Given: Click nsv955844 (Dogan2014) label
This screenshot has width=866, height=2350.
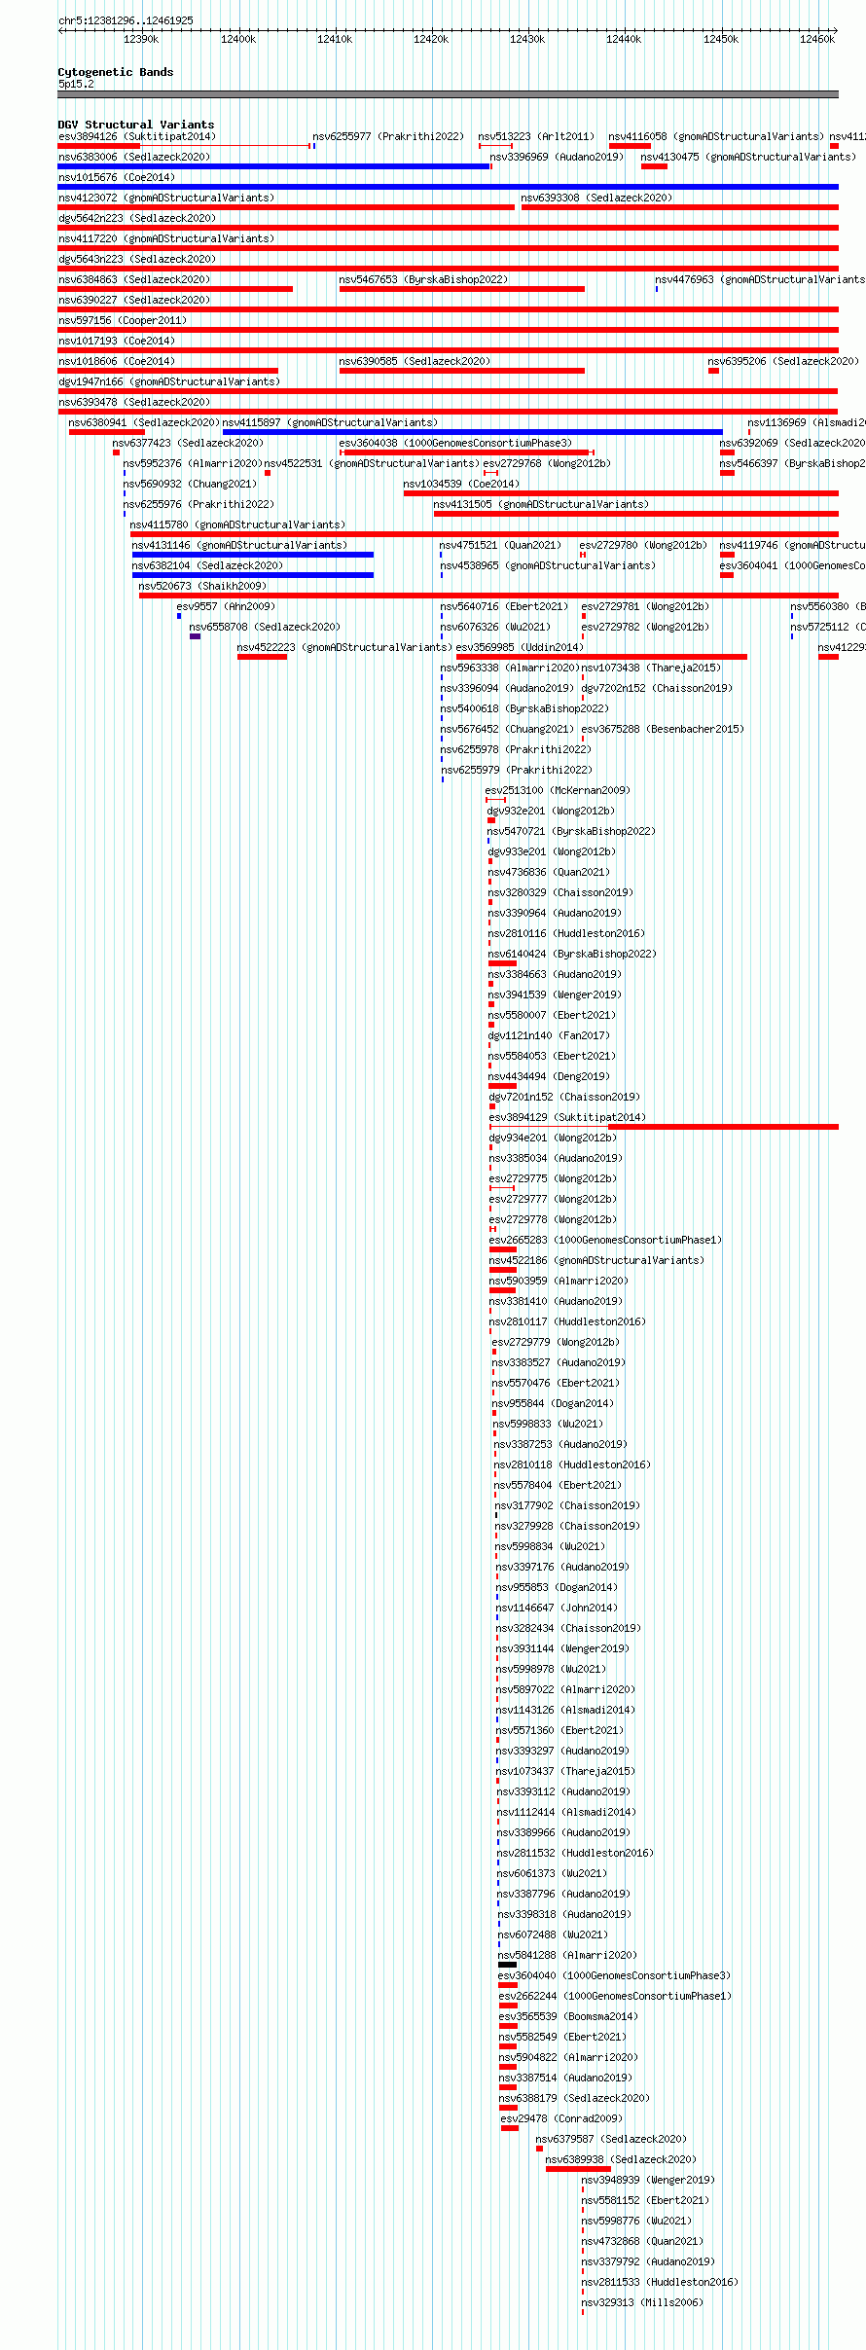Looking at the screenshot, I should click(553, 1403).
